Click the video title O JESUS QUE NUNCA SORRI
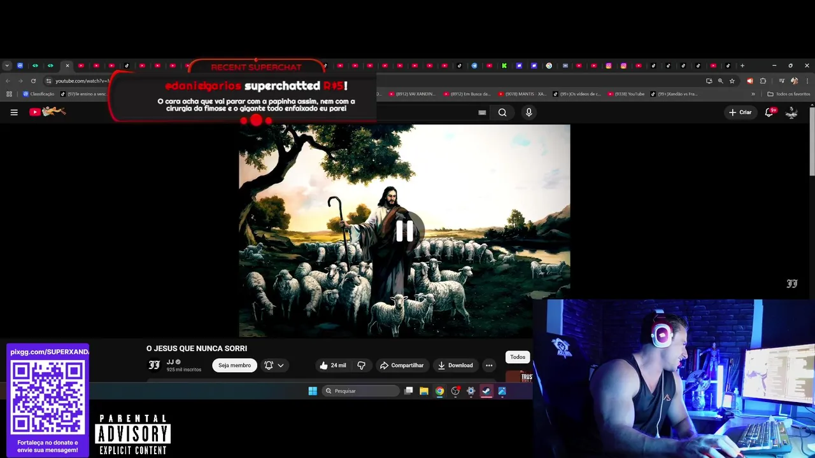The height and width of the screenshot is (458, 815). point(197,349)
